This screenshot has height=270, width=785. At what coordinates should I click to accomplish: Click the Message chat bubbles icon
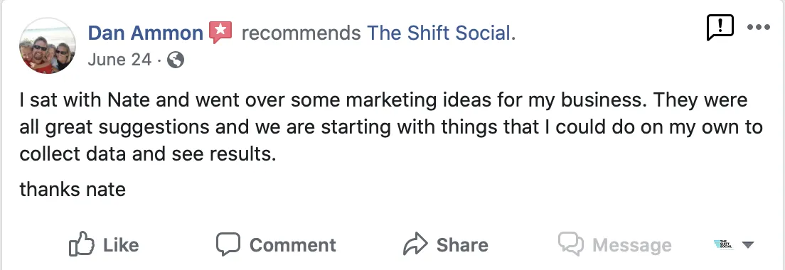pos(571,244)
